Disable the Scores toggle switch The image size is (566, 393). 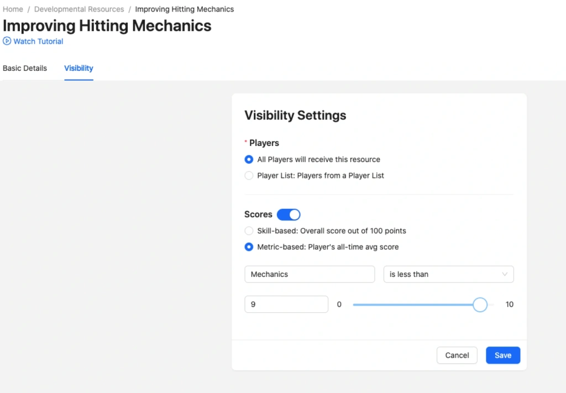click(x=289, y=214)
